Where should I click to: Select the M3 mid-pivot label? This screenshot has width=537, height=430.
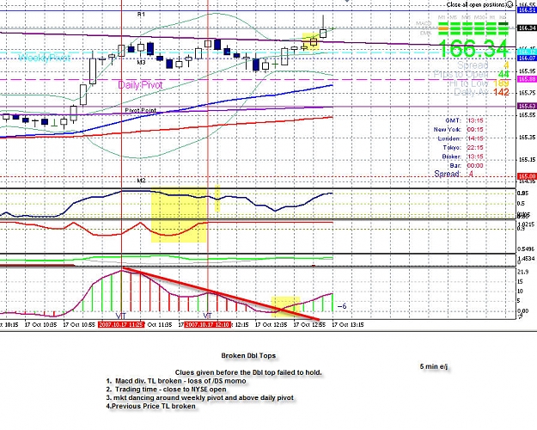pyautogui.click(x=141, y=63)
